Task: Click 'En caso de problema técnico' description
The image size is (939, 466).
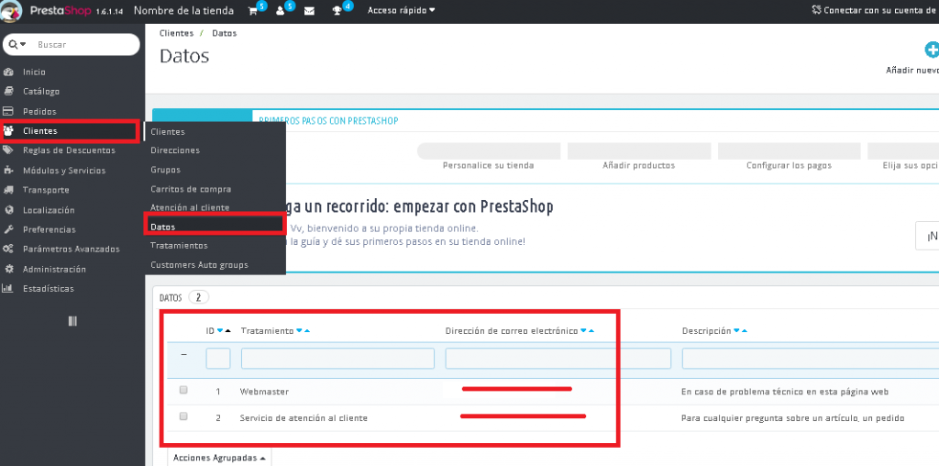Action: point(785,392)
